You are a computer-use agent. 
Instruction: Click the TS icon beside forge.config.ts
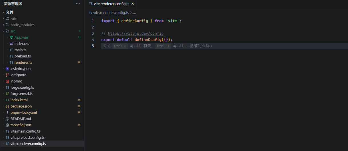7,87
